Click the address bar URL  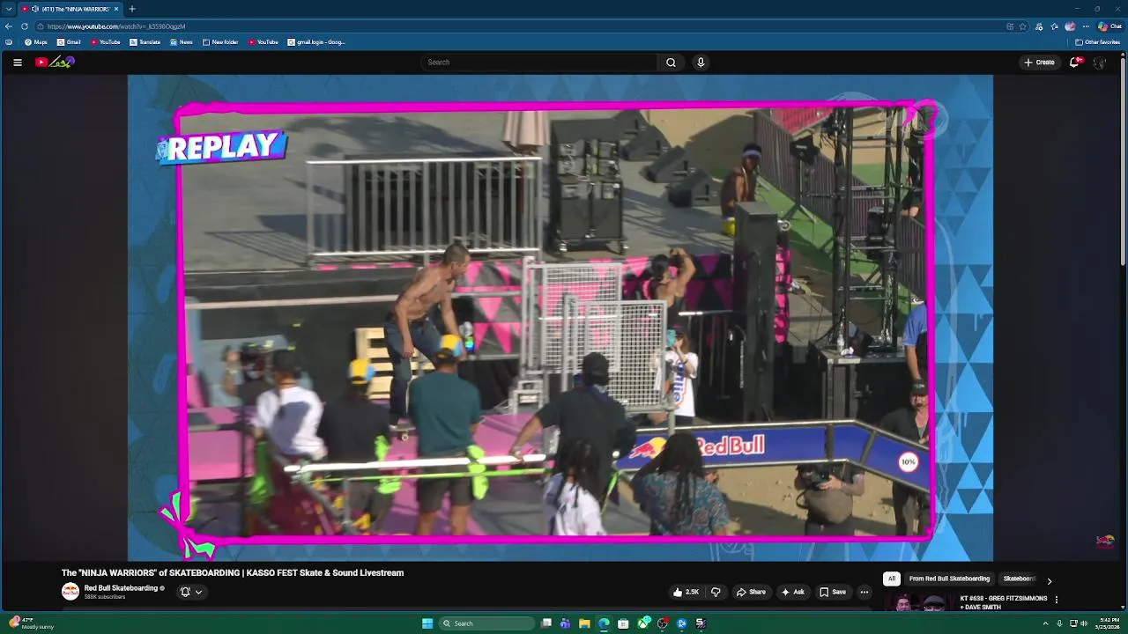(116, 26)
